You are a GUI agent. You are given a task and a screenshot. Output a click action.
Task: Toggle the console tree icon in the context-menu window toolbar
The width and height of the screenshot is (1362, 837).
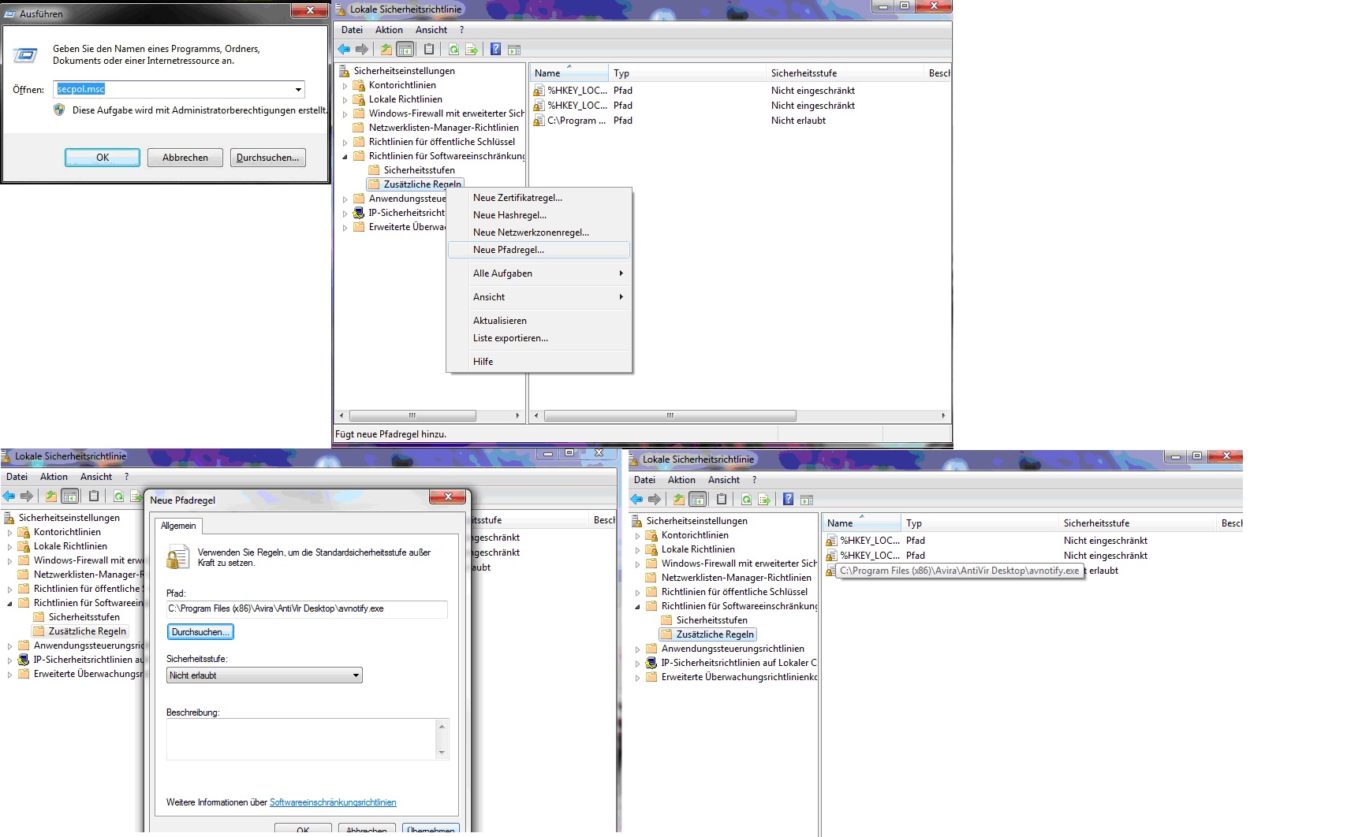pyautogui.click(x=405, y=50)
